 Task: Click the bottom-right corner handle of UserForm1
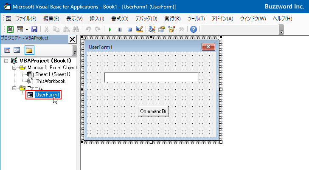(x=221, y=142)
